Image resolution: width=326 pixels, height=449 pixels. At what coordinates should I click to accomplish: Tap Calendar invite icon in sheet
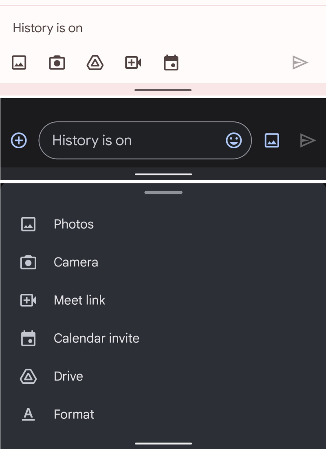click(29, 339)
